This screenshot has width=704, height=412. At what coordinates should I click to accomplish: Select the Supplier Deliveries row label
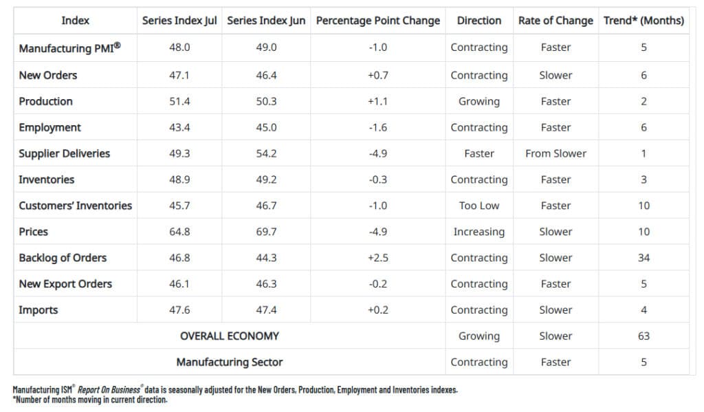click(x=64, y=153)
